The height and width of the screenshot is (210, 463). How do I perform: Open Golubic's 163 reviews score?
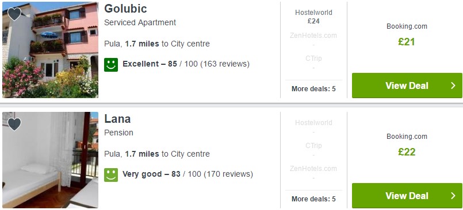click(x=186, y=64)
